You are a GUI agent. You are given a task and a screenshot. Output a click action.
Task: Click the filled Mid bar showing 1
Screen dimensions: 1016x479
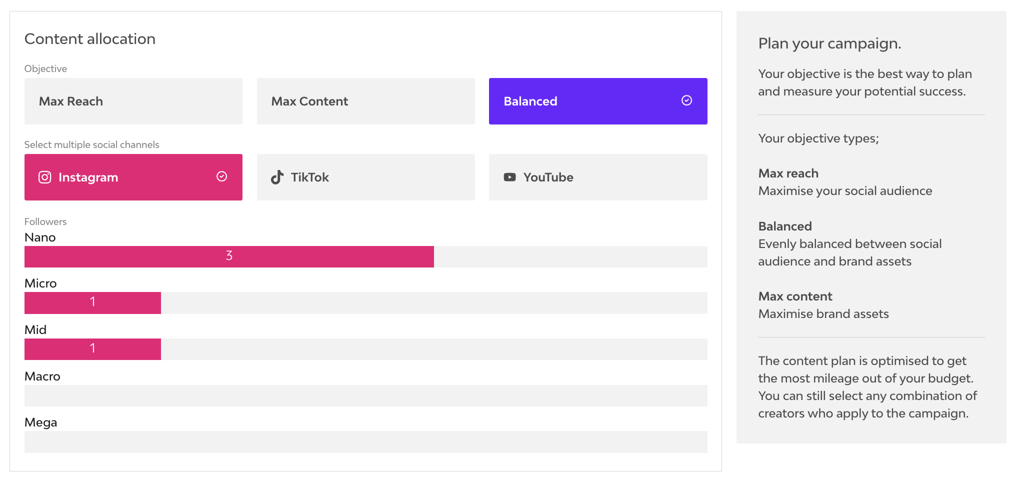coord(92,349)
